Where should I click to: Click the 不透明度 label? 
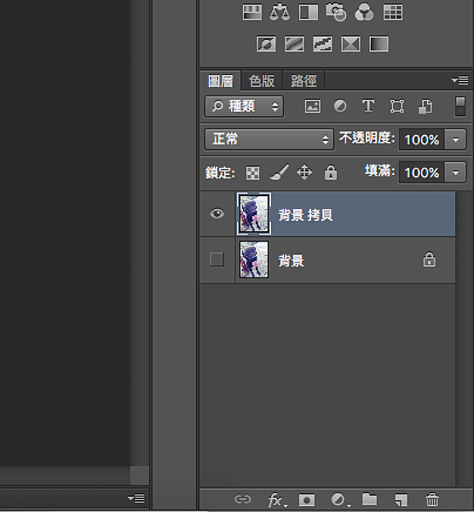[367, 138]
